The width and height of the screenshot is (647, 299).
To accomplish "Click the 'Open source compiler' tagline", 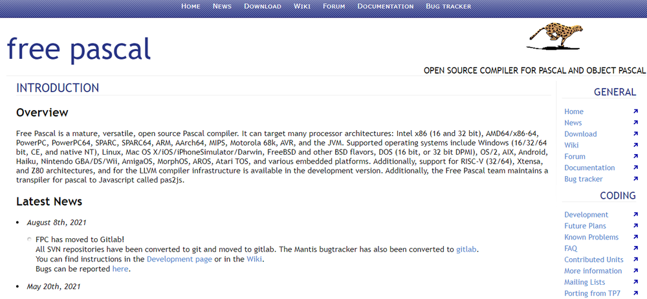I will [534, 71].
